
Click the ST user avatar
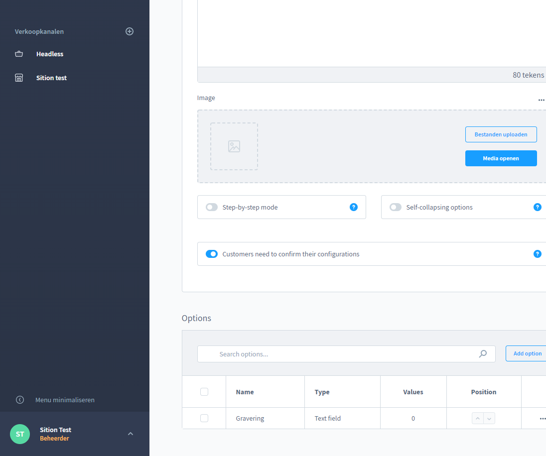(20, 434)
